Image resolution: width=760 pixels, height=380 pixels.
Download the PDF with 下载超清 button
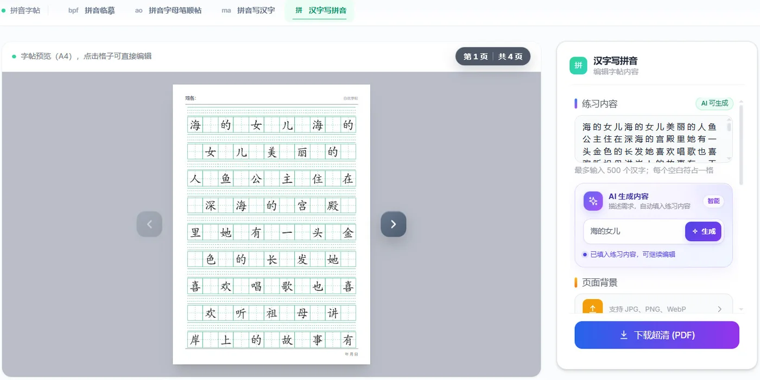pyautogui.click(x=657, y=335)
